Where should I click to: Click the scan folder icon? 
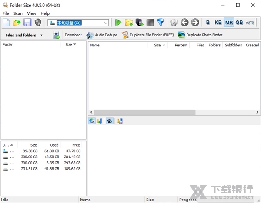(x=129, y=23)
